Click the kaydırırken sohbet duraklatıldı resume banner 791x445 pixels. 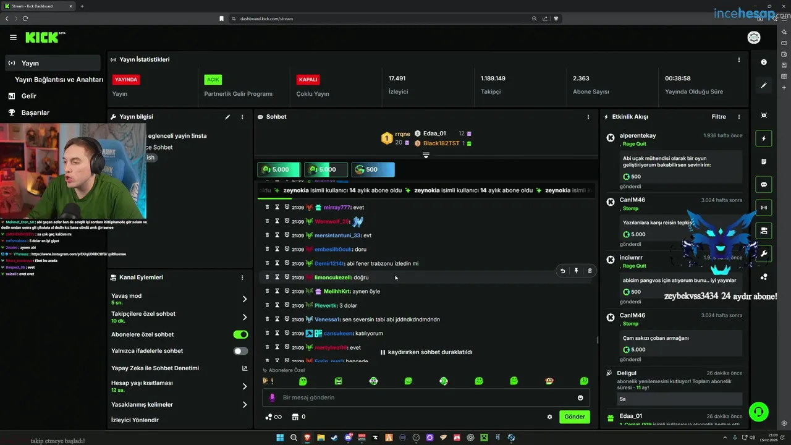click(426, 352)
